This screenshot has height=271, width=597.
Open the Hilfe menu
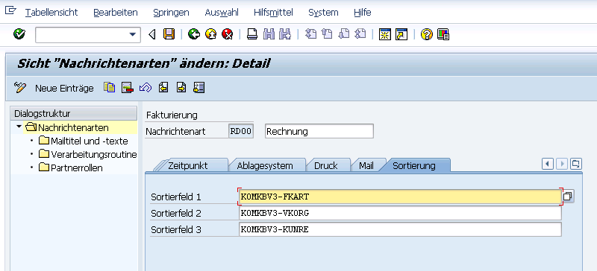pos(363,12)
